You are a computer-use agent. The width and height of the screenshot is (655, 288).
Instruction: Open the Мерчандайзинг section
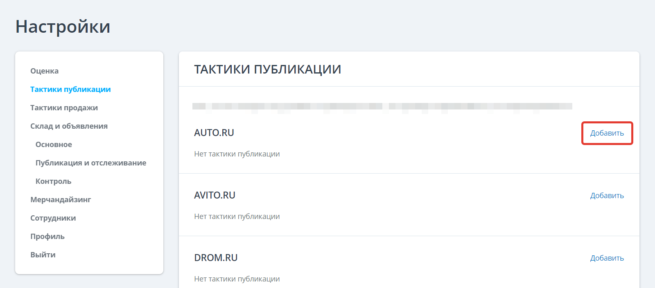point(61,200)
